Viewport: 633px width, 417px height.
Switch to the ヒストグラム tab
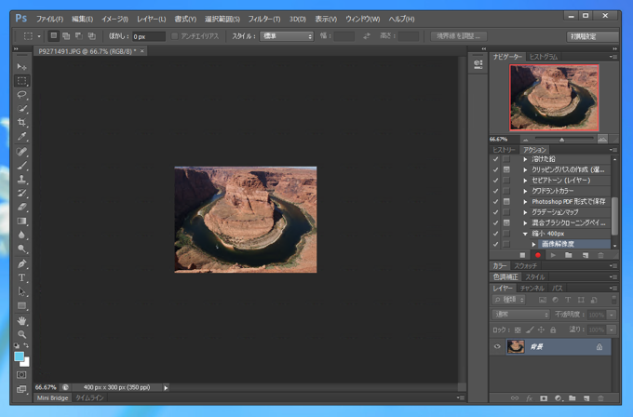(x=544, y=57)
